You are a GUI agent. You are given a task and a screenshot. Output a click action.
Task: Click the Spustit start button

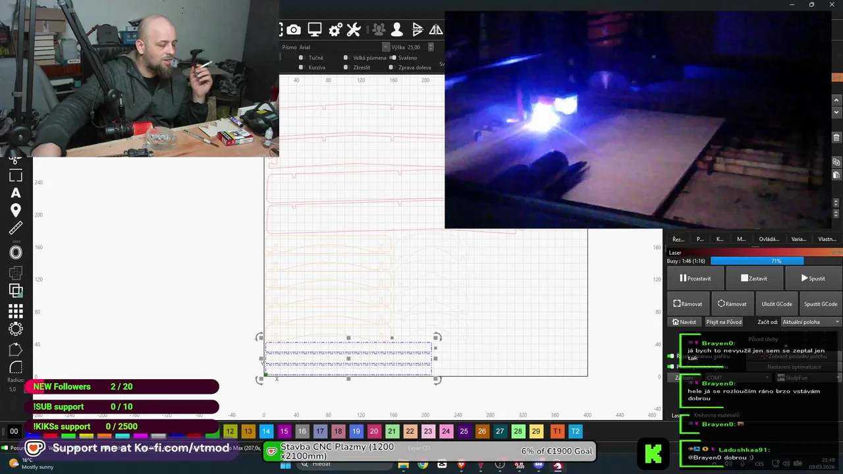[x=813, y=278]
